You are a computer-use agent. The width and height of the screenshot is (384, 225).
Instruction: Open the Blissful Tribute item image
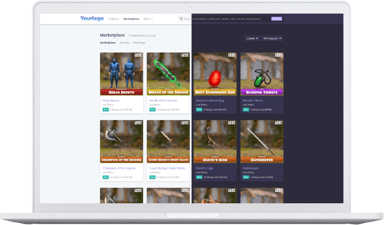[x=262, y=74]
